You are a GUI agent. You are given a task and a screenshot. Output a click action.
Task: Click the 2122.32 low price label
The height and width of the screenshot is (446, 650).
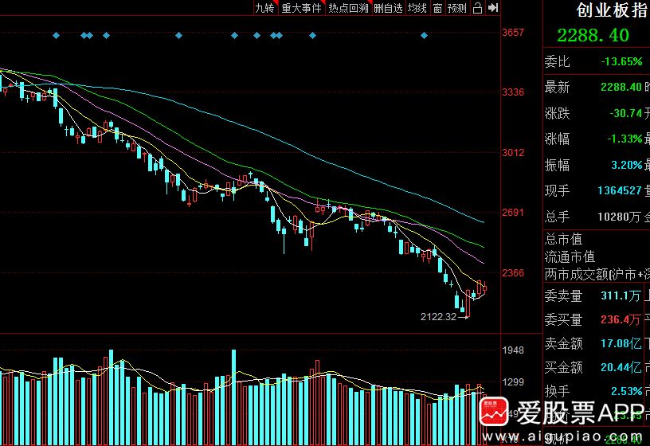coord(438,317)
